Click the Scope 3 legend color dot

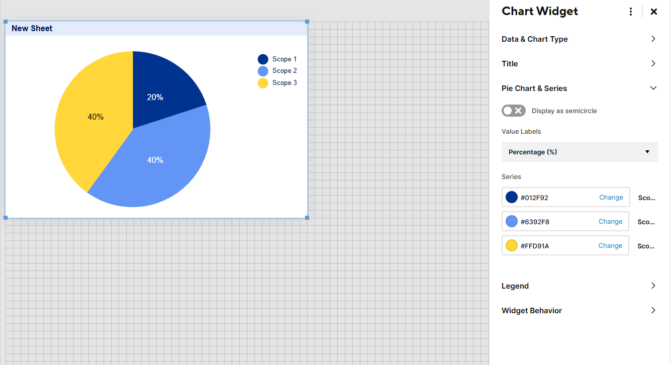tap(263, 83)
